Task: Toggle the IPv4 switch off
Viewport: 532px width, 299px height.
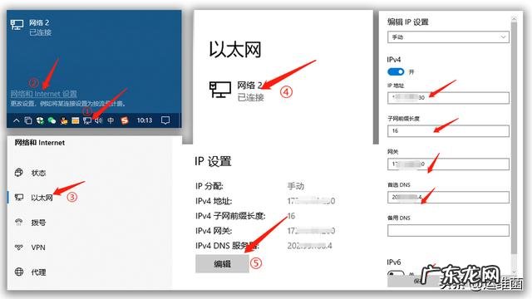Action: (x=396, y=72)
